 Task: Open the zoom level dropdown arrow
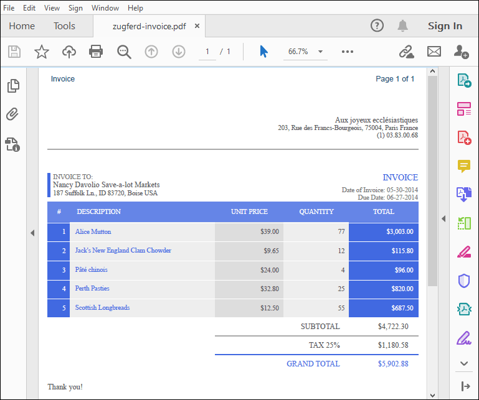point(320,52)
